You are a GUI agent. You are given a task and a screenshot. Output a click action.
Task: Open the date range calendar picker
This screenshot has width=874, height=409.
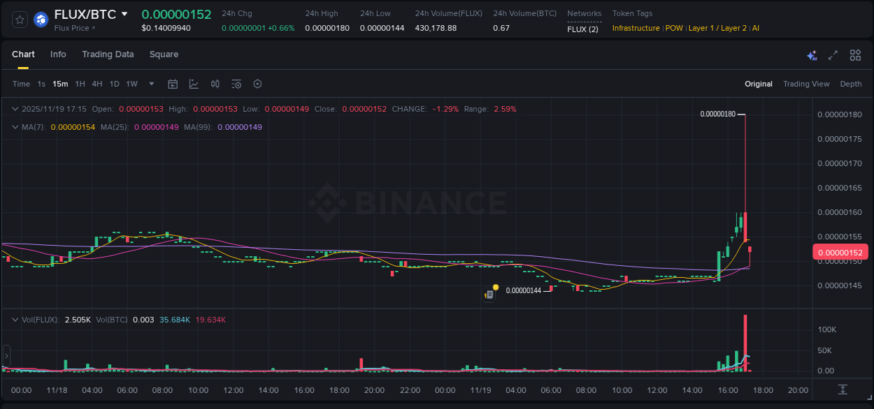pyautogui.click(x=173, y=84)
